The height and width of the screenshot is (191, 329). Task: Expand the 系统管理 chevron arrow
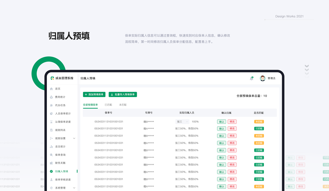click(74, 188)
